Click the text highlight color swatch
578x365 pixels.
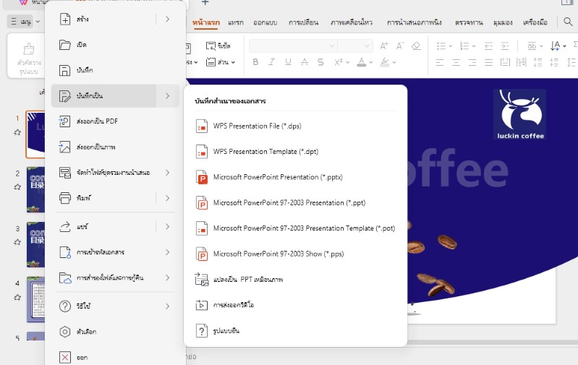pyautogui.click(x=385, y=62)
